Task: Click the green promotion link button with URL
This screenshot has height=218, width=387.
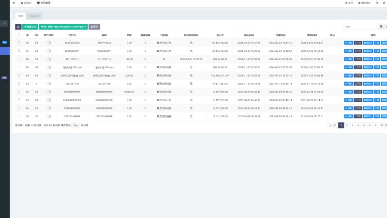Action: tap(63, 27)
